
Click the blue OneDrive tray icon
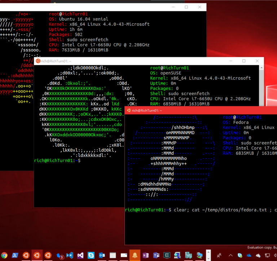(x=249, y=255)
